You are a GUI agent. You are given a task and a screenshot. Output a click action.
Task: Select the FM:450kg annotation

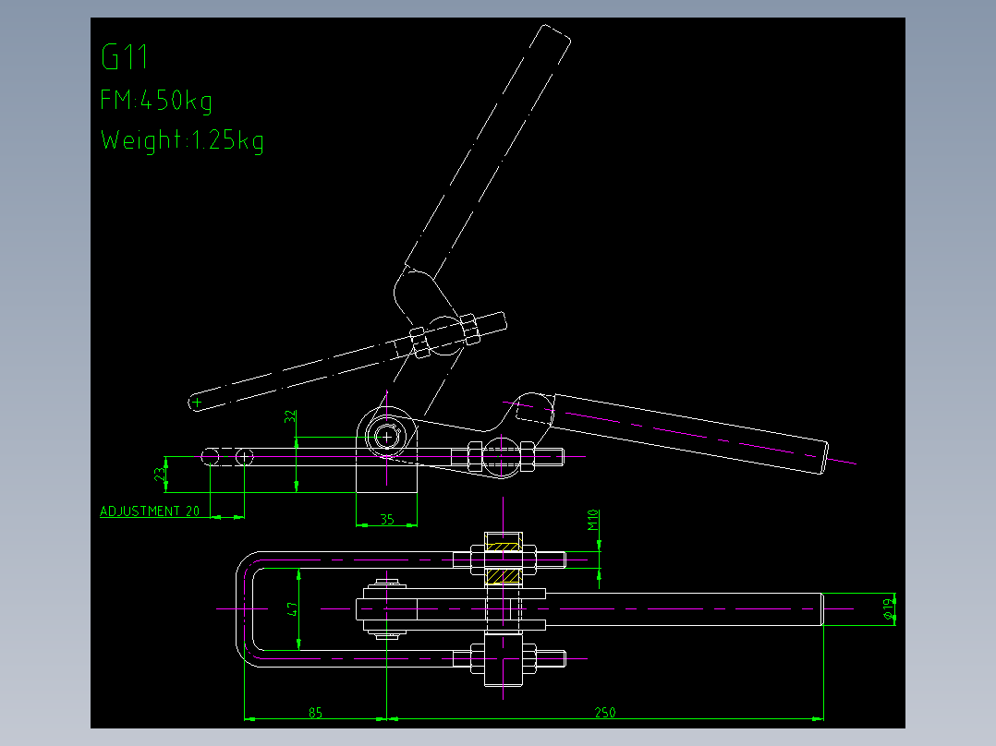pyautogui.click(x=156, y=101)
